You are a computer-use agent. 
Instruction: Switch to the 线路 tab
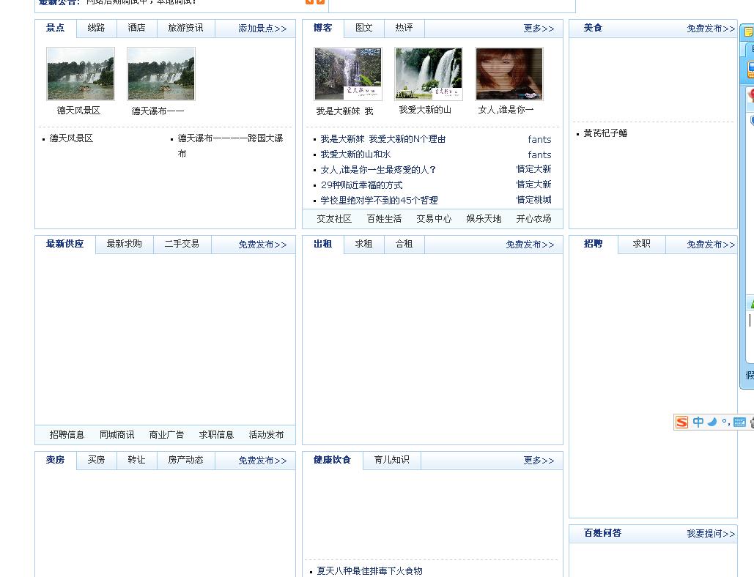96,28
